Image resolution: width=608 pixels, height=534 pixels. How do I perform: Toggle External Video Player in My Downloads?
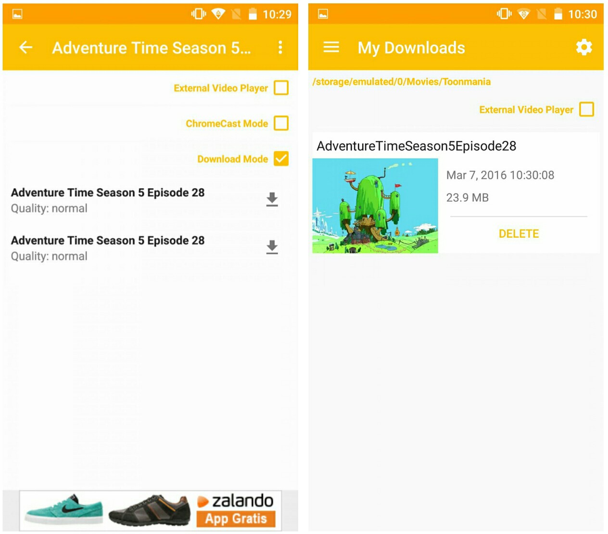point(587,109)
